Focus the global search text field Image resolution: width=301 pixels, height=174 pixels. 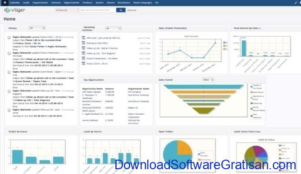[x=98, y=10]
